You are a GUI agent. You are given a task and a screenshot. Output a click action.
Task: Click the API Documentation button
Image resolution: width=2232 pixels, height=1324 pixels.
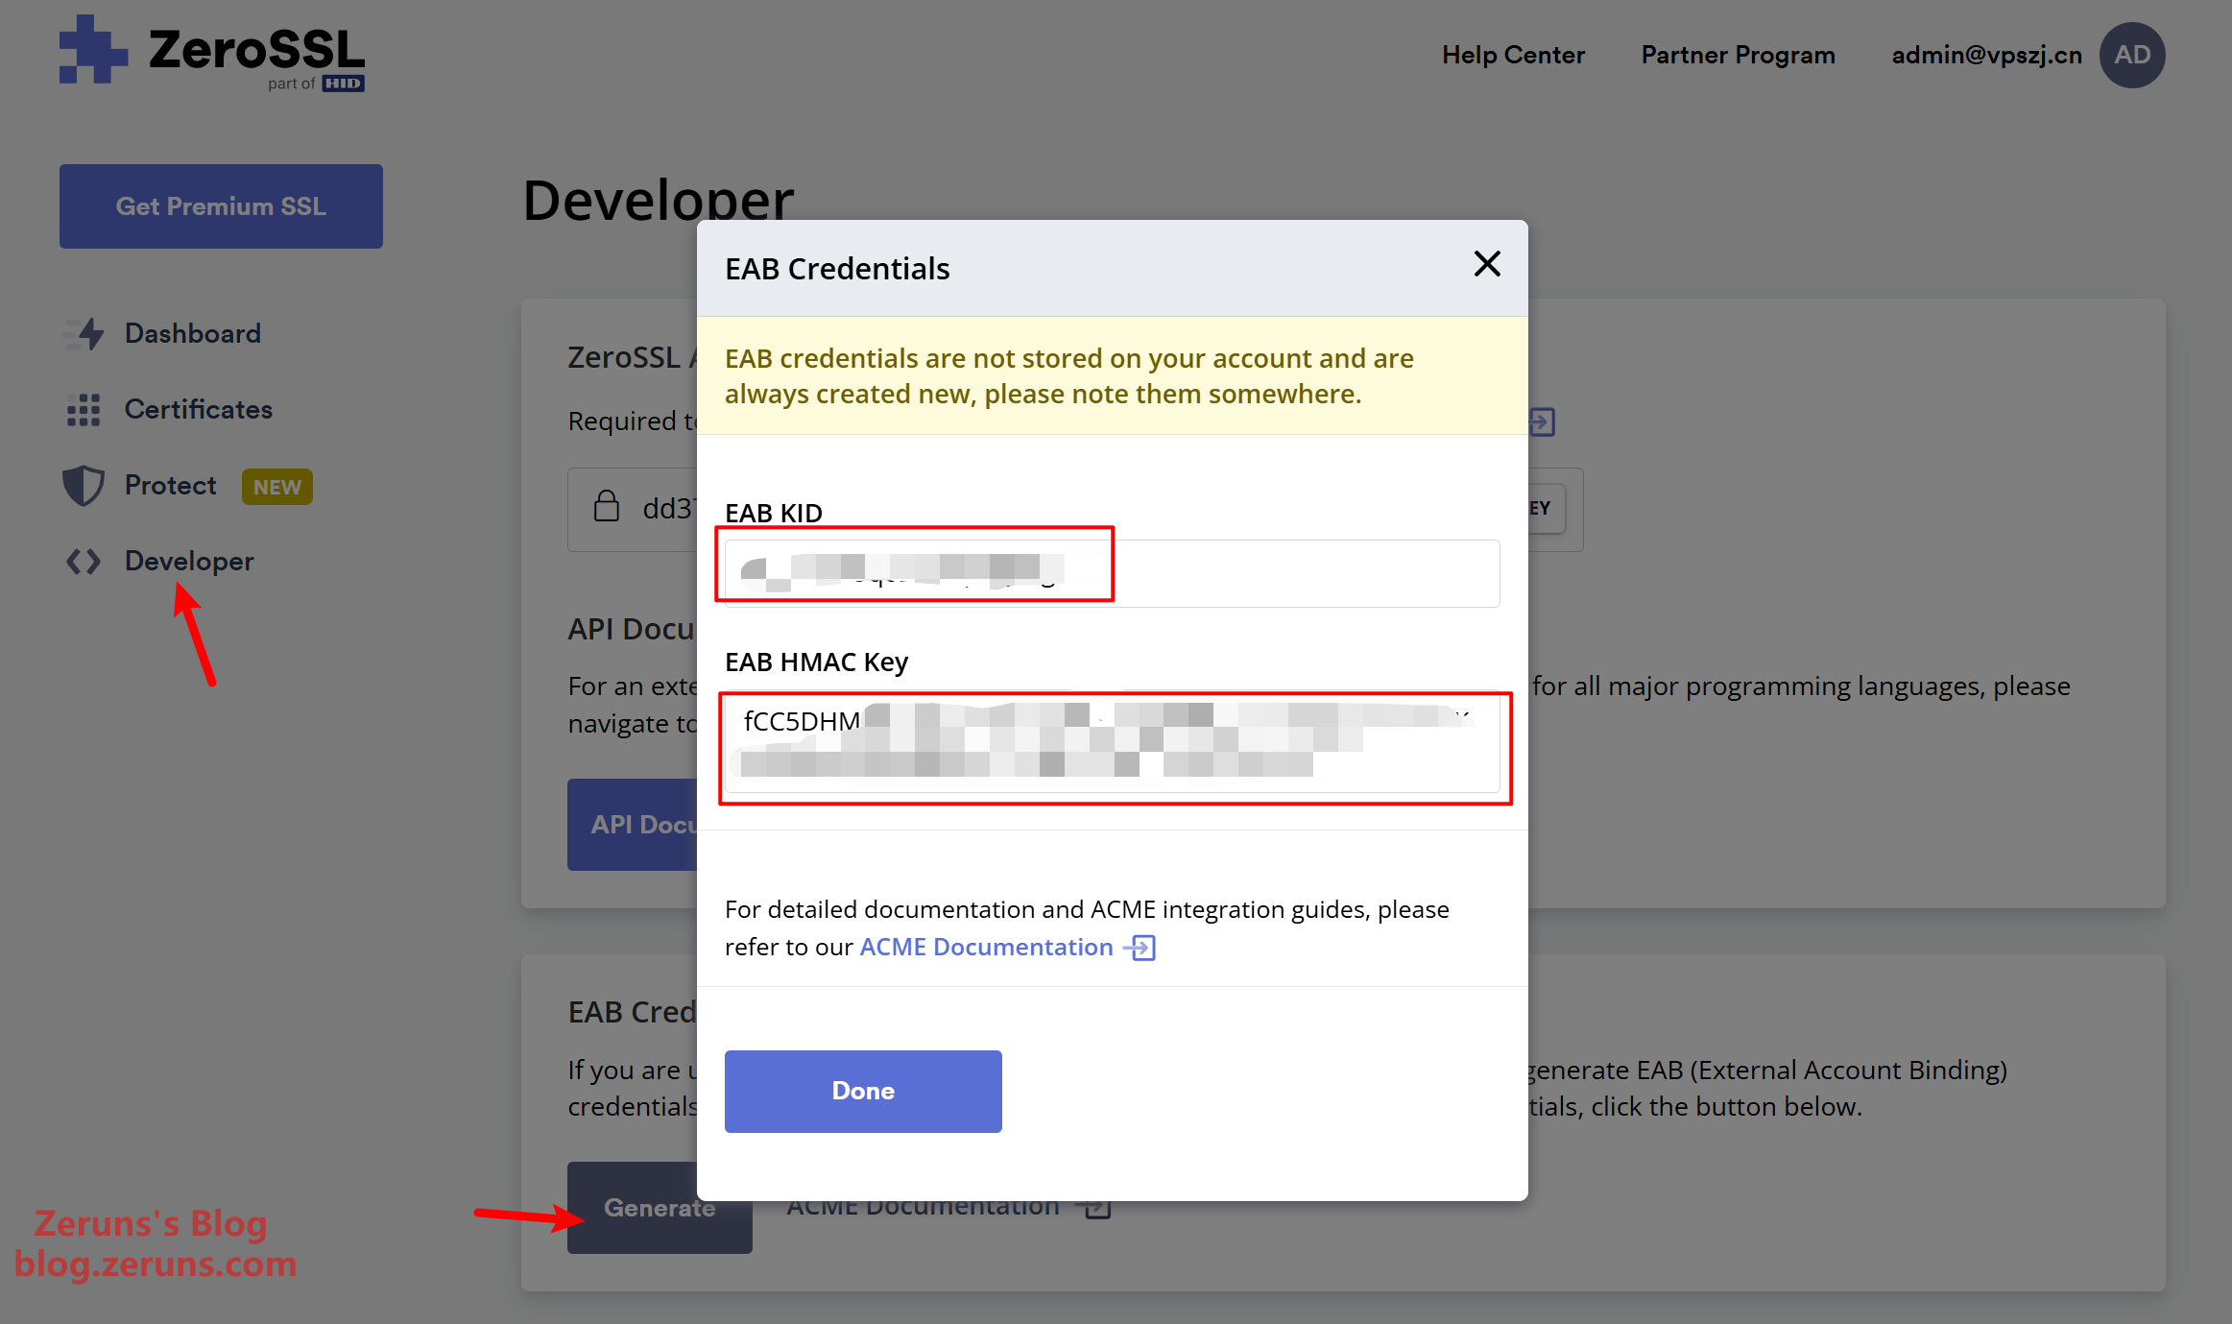(633, 825)
